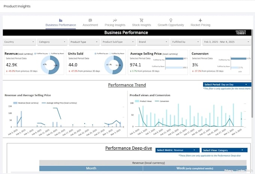Screen dimensions: 255x174
Task: Open the Feb 3 - Mar 4 date range picker
Action: (226, 42)
